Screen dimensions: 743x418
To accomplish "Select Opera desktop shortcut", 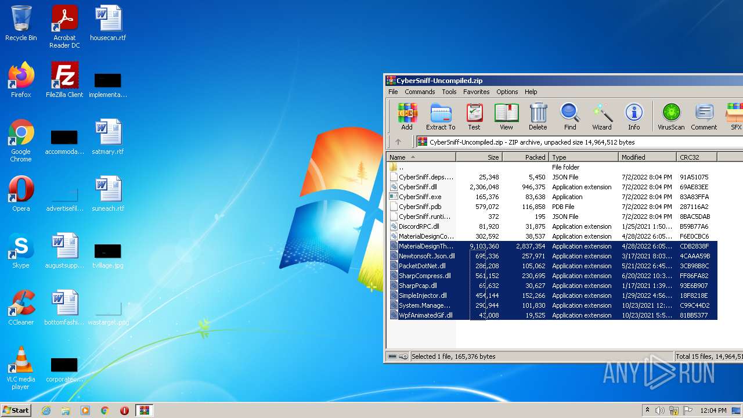I will coord(21,194).
